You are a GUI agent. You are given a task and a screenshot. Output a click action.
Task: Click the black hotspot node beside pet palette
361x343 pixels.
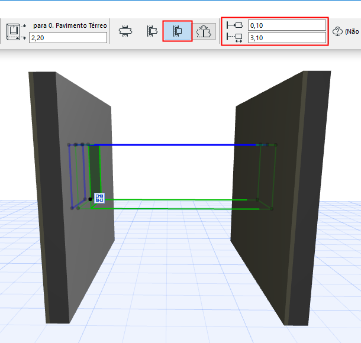pos(90,199)
